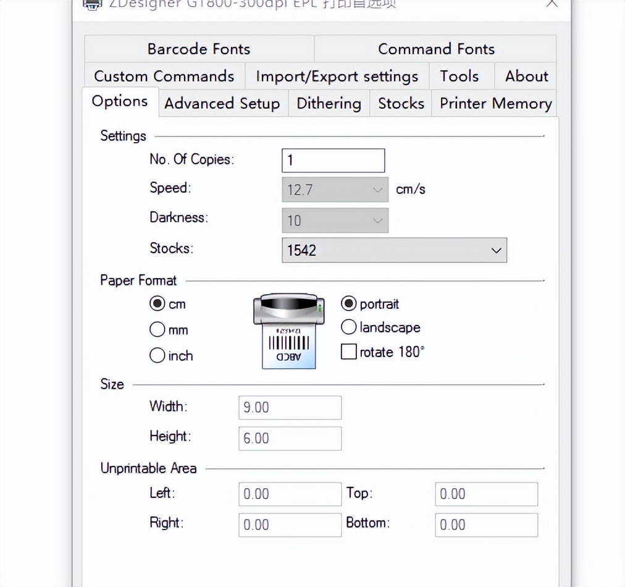This screenshot has width=625, height=587.
Task: Open the Dithering tab
Action: 329,103
